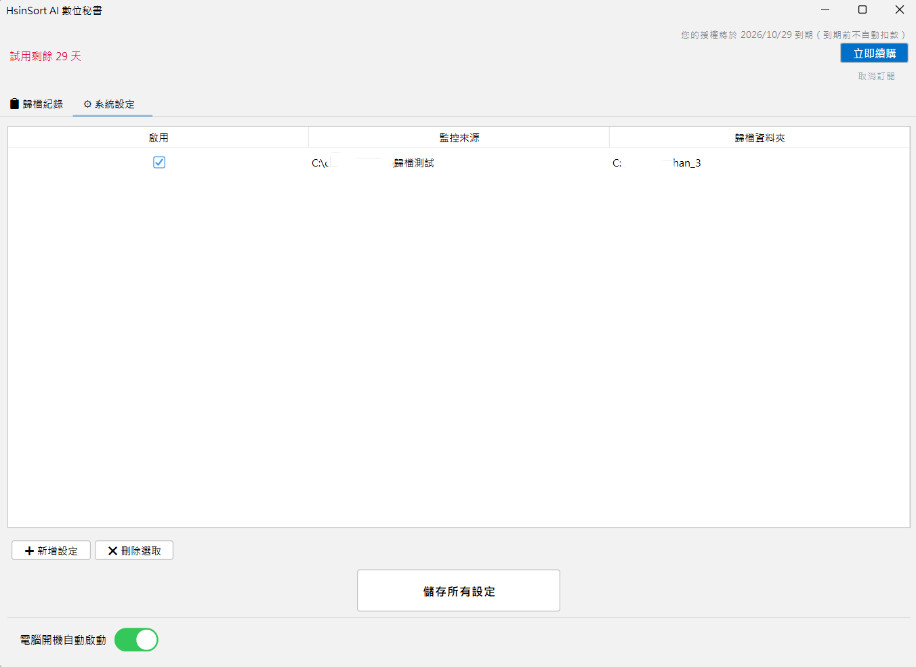This screenshot has height=667, width=916.
Task: Select the monitored source path ending 歸檔測試
Action: 459,163
